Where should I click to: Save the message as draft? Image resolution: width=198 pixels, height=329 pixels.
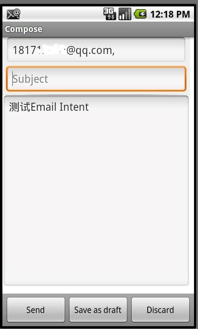point(98,310)
